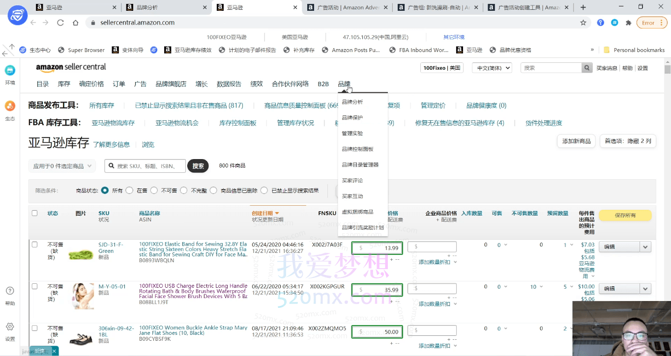Viewport: 671px width, 356px height.
Task: Expand the 编辑 dropdown arrow for SJD-31-F-Green
Action: [645, 246]
